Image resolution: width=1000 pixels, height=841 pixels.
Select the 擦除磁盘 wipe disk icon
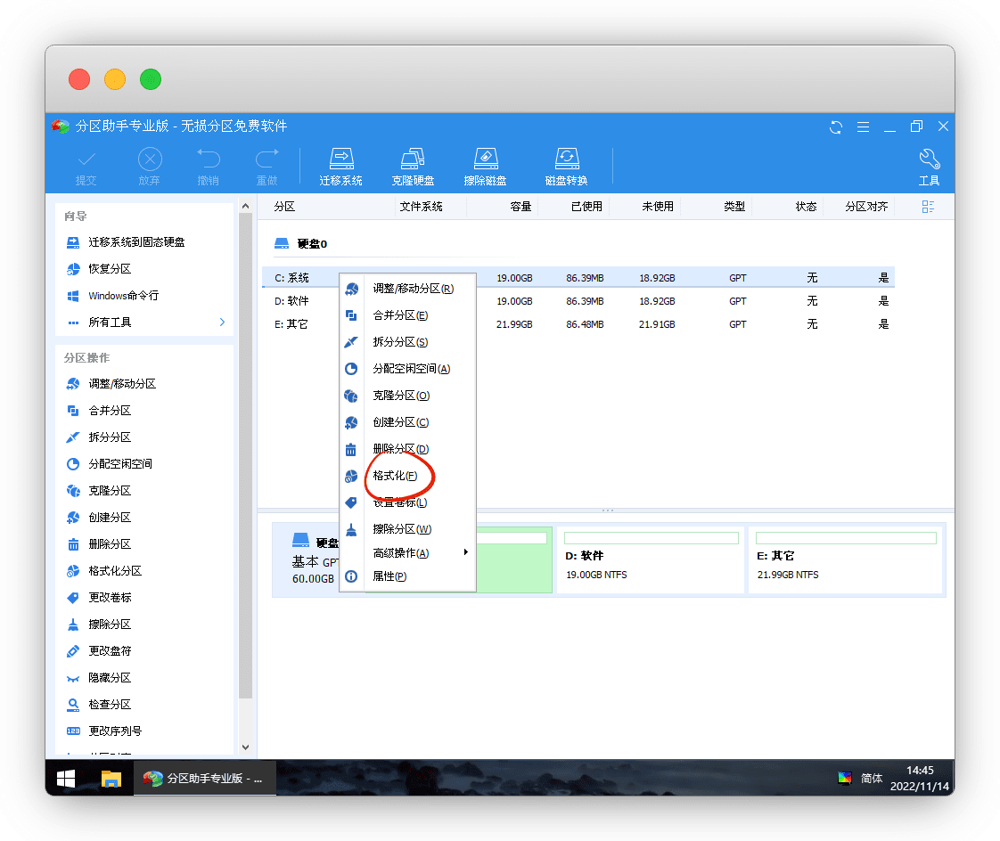pos(485,167)
